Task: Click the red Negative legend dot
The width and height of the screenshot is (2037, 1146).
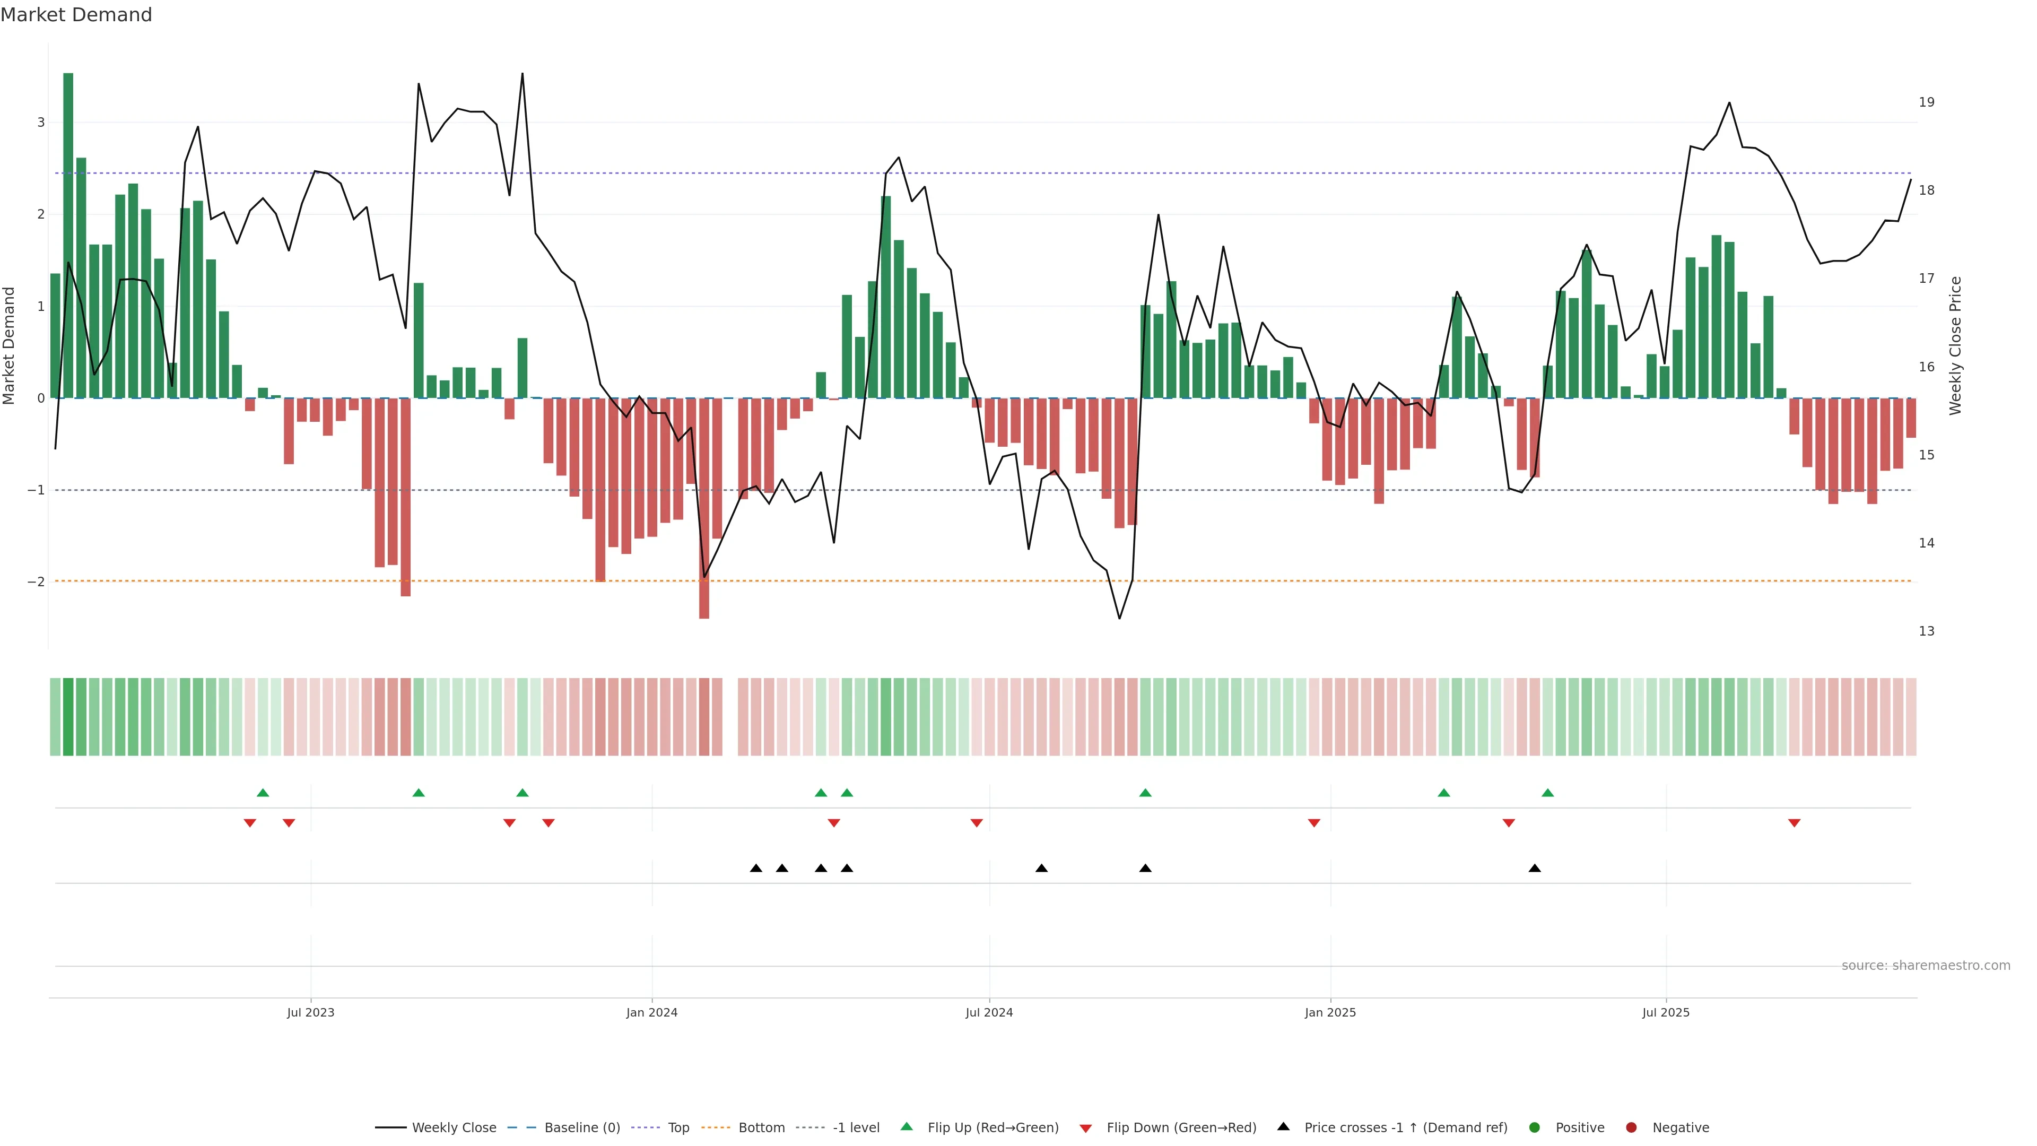Action: (1631, 1128)
